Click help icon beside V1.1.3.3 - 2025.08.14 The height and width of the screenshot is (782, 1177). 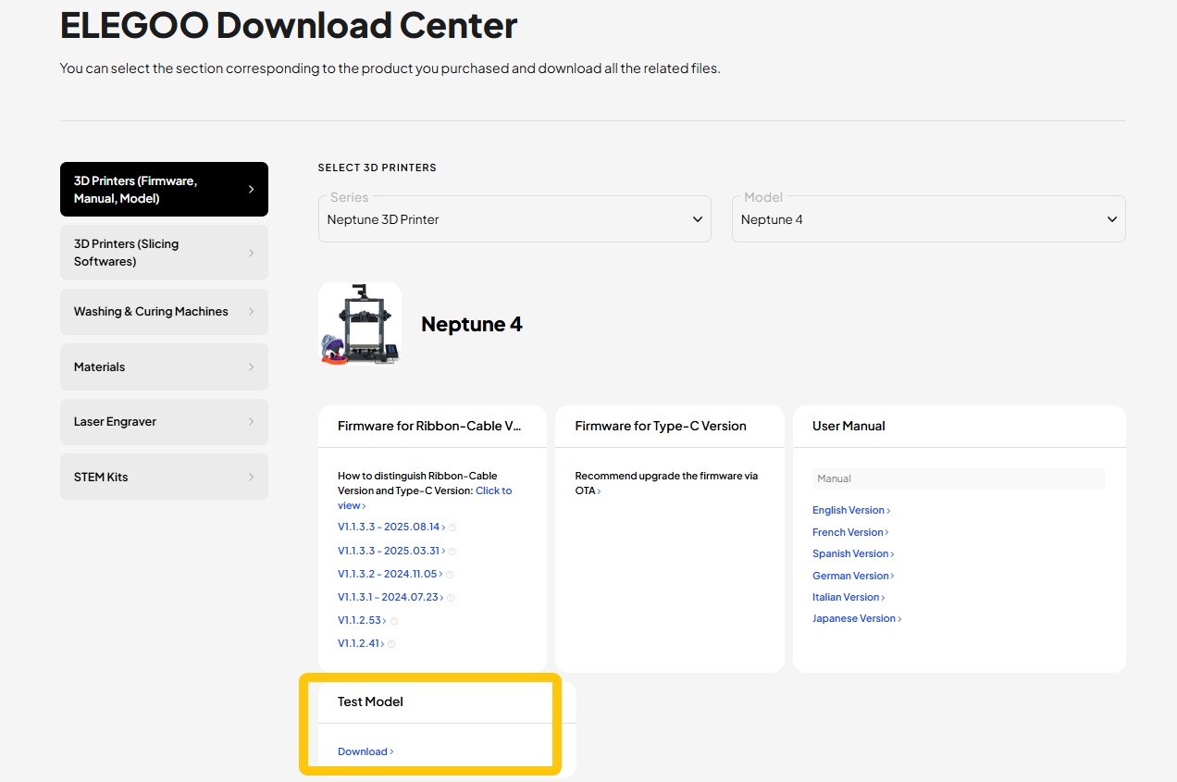[452, 528]
